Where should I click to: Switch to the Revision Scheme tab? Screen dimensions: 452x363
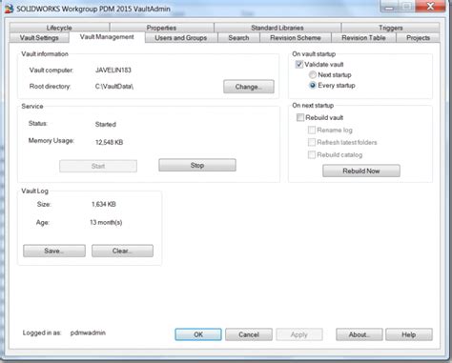point(296,37)
